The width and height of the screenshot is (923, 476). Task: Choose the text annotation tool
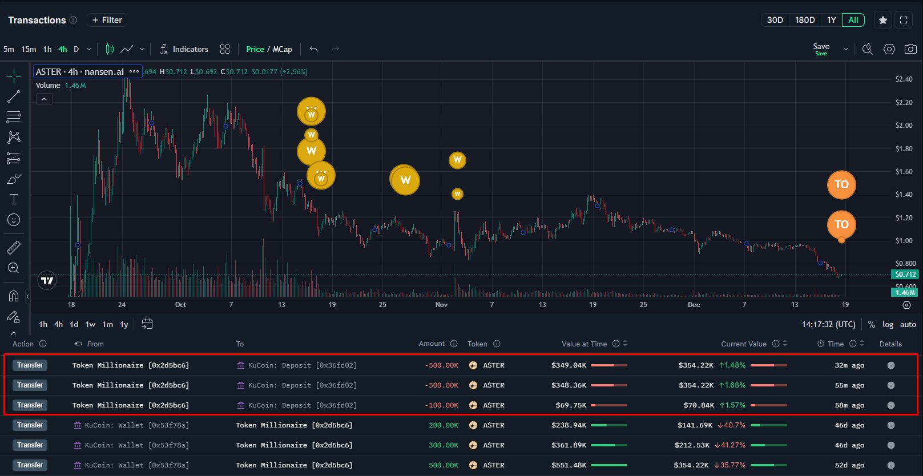14,199
